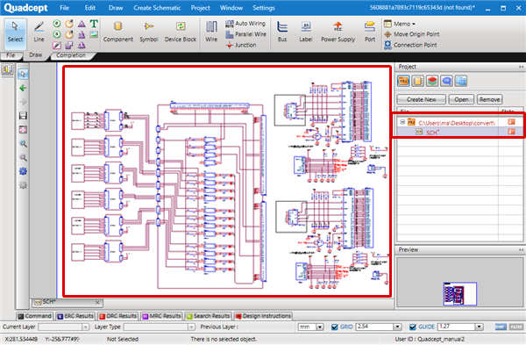Open the DB speech-bubble panel icon
Viewport: 526px width, 345px height.
(x=446, y=81)
